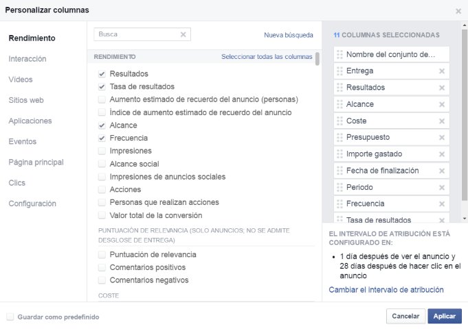Remove the Frecuencia column from selected list
The height and width of the screenshot is (329, 468).
point(442,204)
